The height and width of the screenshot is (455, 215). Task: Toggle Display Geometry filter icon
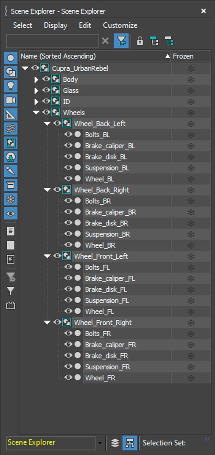tap(11, 58)
